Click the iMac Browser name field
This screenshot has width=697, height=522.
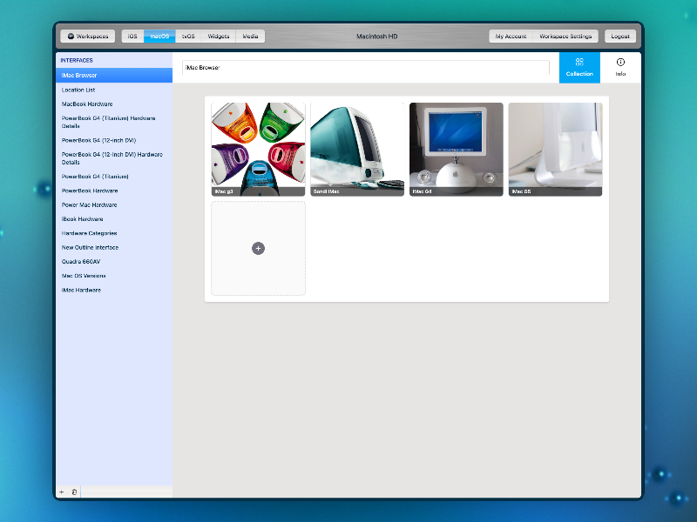pos(365,67)
